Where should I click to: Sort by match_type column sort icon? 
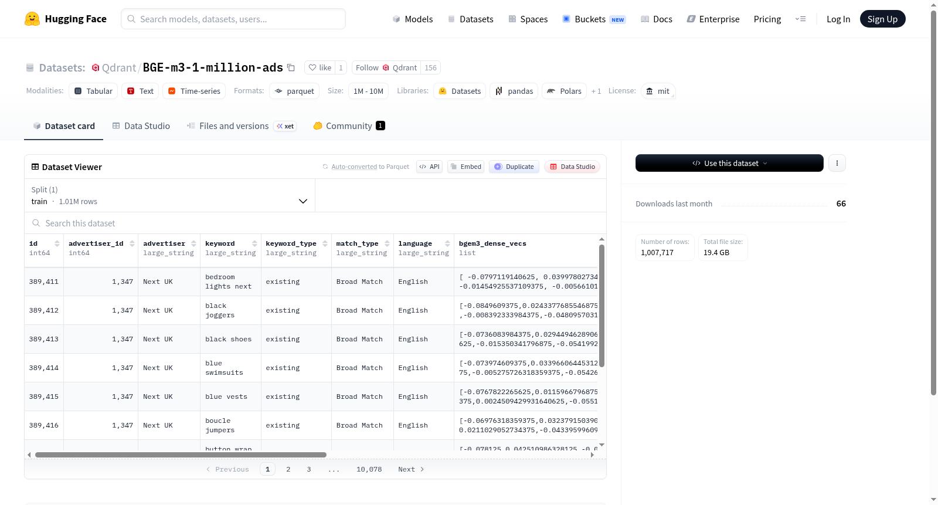[x=387, y=243]
